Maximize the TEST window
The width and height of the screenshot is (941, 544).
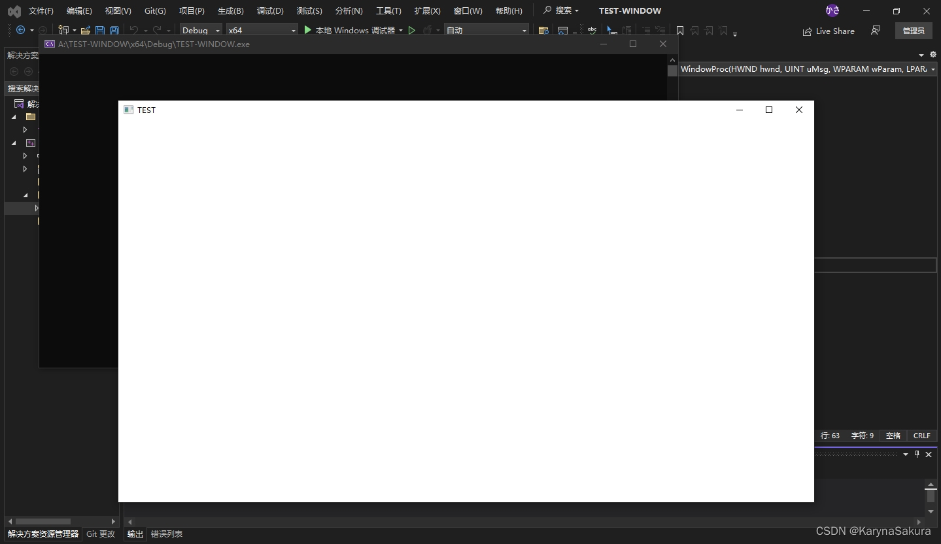[x=769, y=110]
